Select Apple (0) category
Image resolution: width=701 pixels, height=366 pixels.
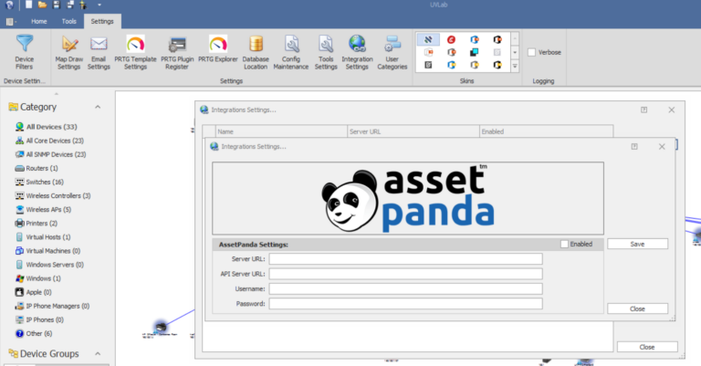33,292
